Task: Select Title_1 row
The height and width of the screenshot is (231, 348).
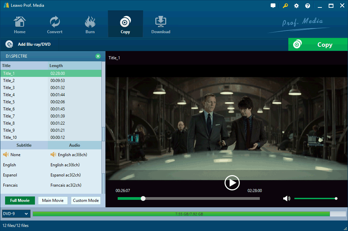Action: tap(51, 73)
